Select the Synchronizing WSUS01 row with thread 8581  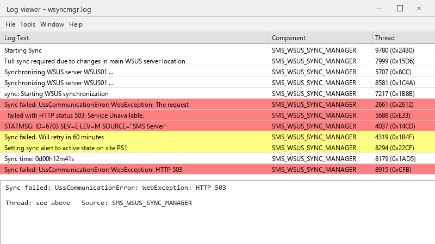(x=217, y=83)
